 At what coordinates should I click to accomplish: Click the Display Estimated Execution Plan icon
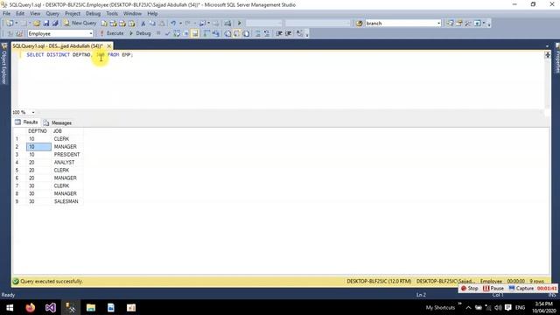[x=177, y=33]
